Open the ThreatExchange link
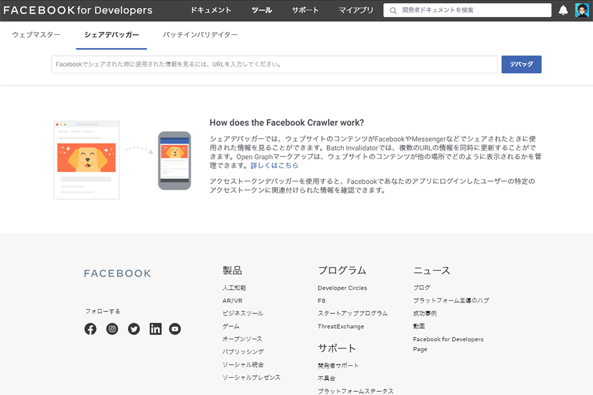 (341, 326)
